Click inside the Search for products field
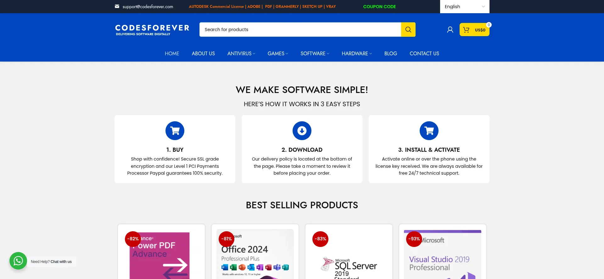The image size is (604, 279). (x=300, y=30)
